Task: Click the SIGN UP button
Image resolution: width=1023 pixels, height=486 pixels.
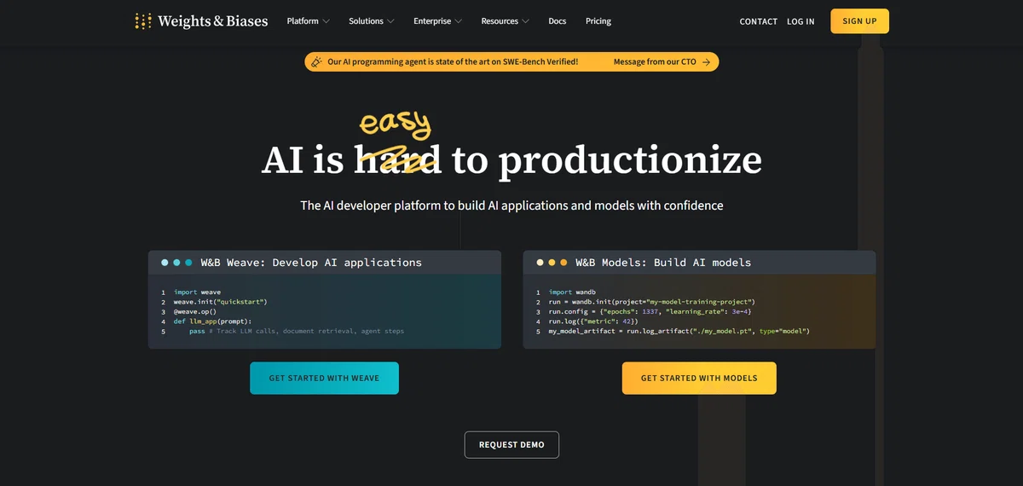Action: tap(859, 21)
